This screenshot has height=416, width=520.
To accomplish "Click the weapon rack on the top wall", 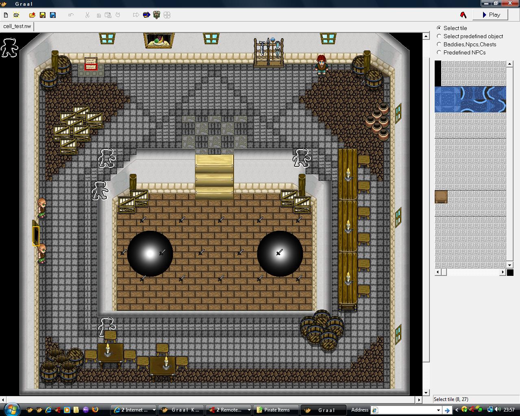I will [x=269, y=52].
